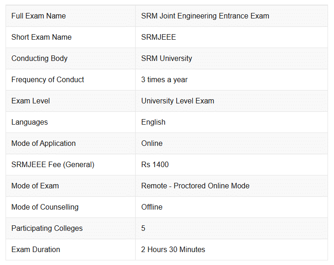
Task: Select 'Remote - Proctored Online Mode' value
Action: (x=195, y=186)
